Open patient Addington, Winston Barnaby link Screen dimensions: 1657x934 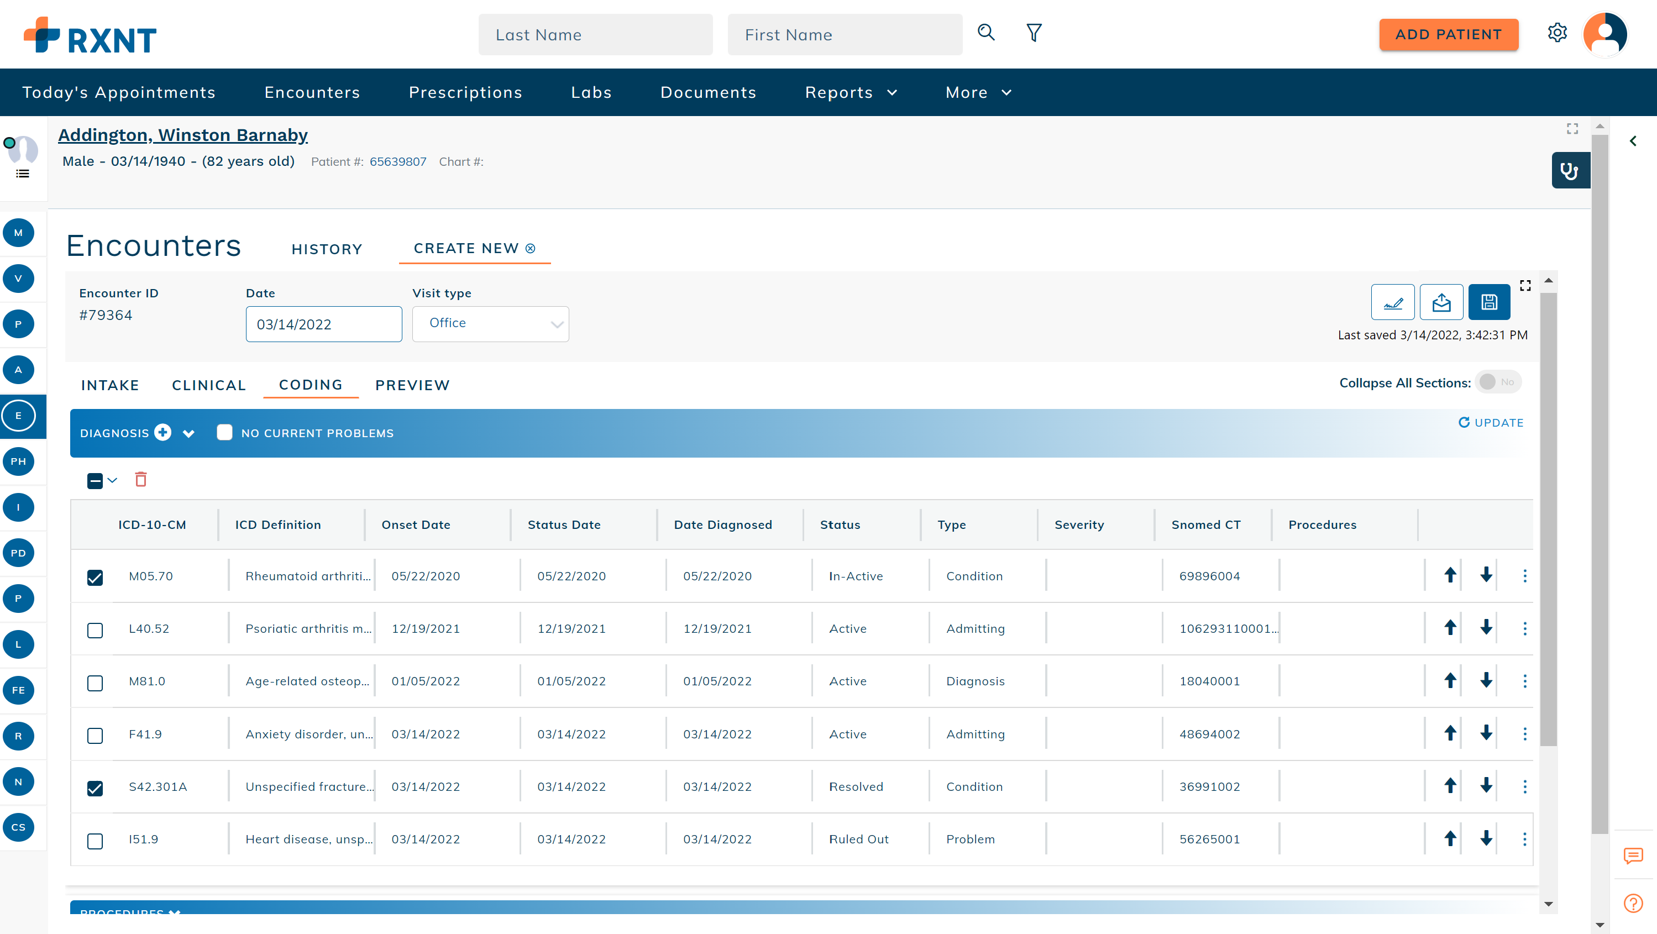pos(183,134)
